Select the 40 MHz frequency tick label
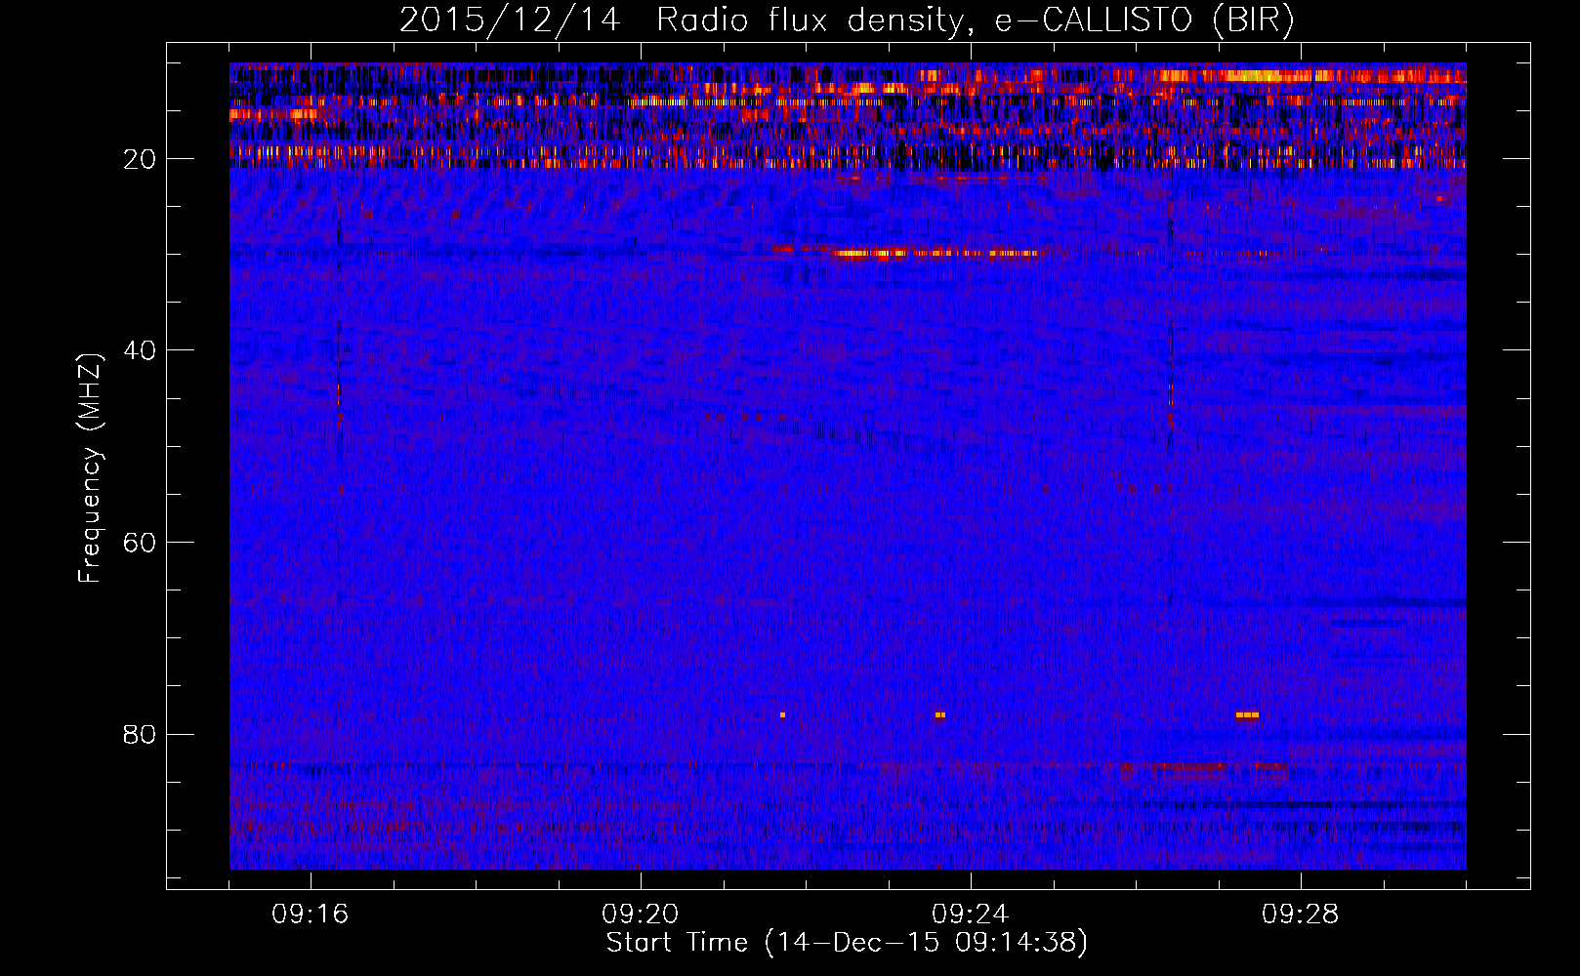 [141, 350]
